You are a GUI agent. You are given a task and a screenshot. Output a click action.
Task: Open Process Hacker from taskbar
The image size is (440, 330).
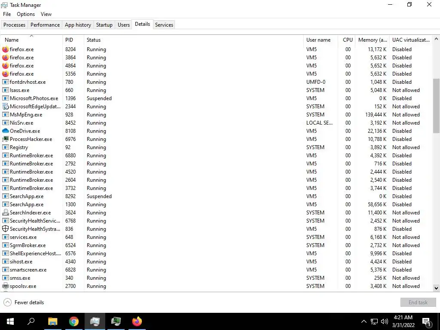point(116,321)
